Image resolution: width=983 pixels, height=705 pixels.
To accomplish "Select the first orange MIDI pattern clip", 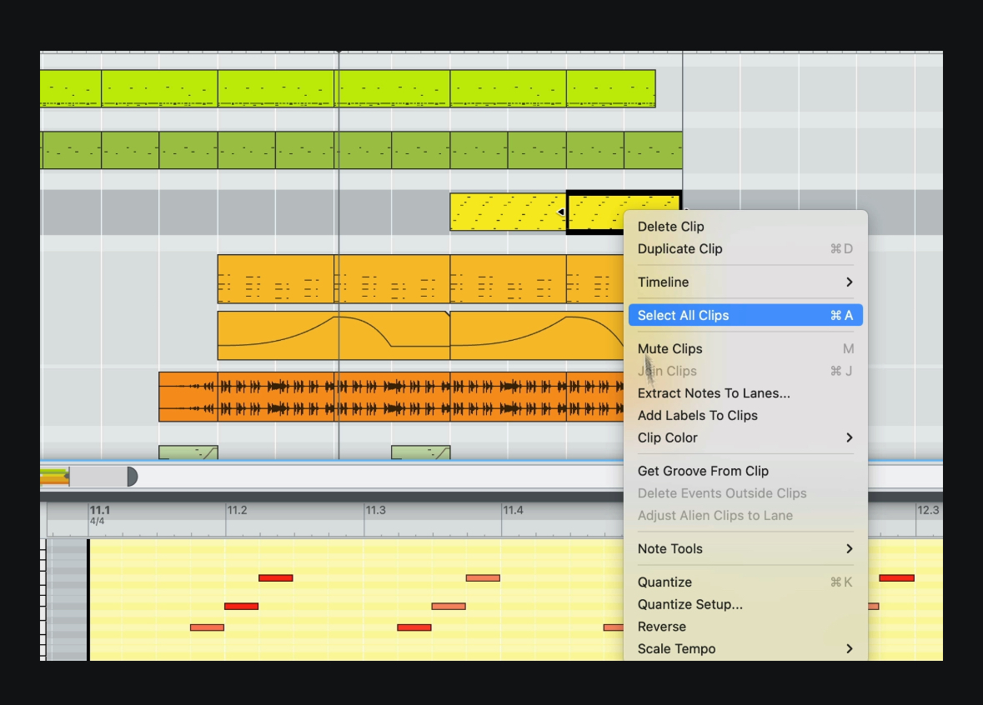I will (276, 279).
